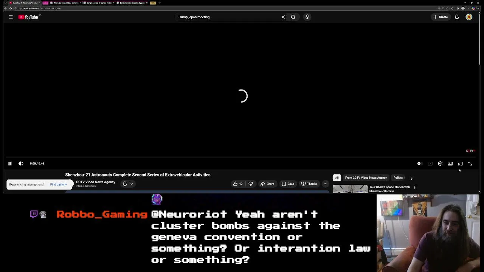Open the browser profile avatar
484x272 pixels.
[x=463, y=8]
